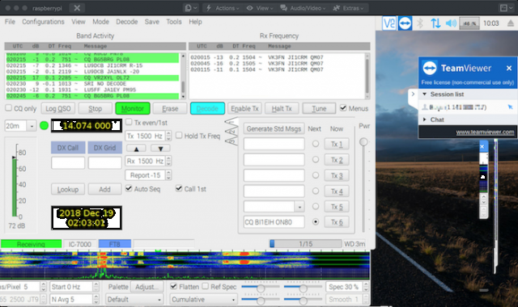
Task: Enable the Ref Spec checkbox
Action: point(205,286)
